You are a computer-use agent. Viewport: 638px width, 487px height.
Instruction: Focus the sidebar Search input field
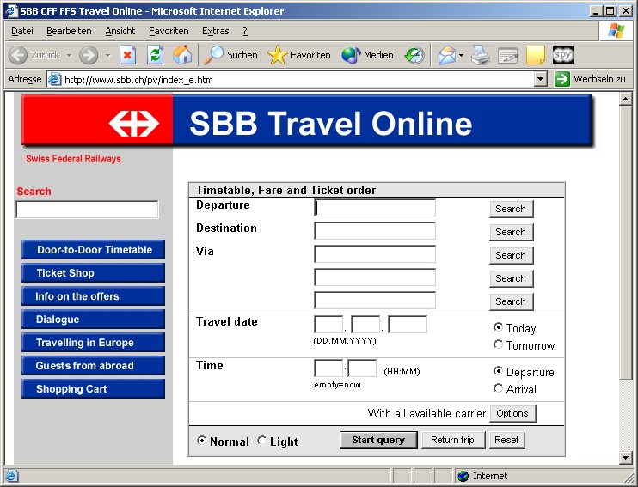coord(87,210)
